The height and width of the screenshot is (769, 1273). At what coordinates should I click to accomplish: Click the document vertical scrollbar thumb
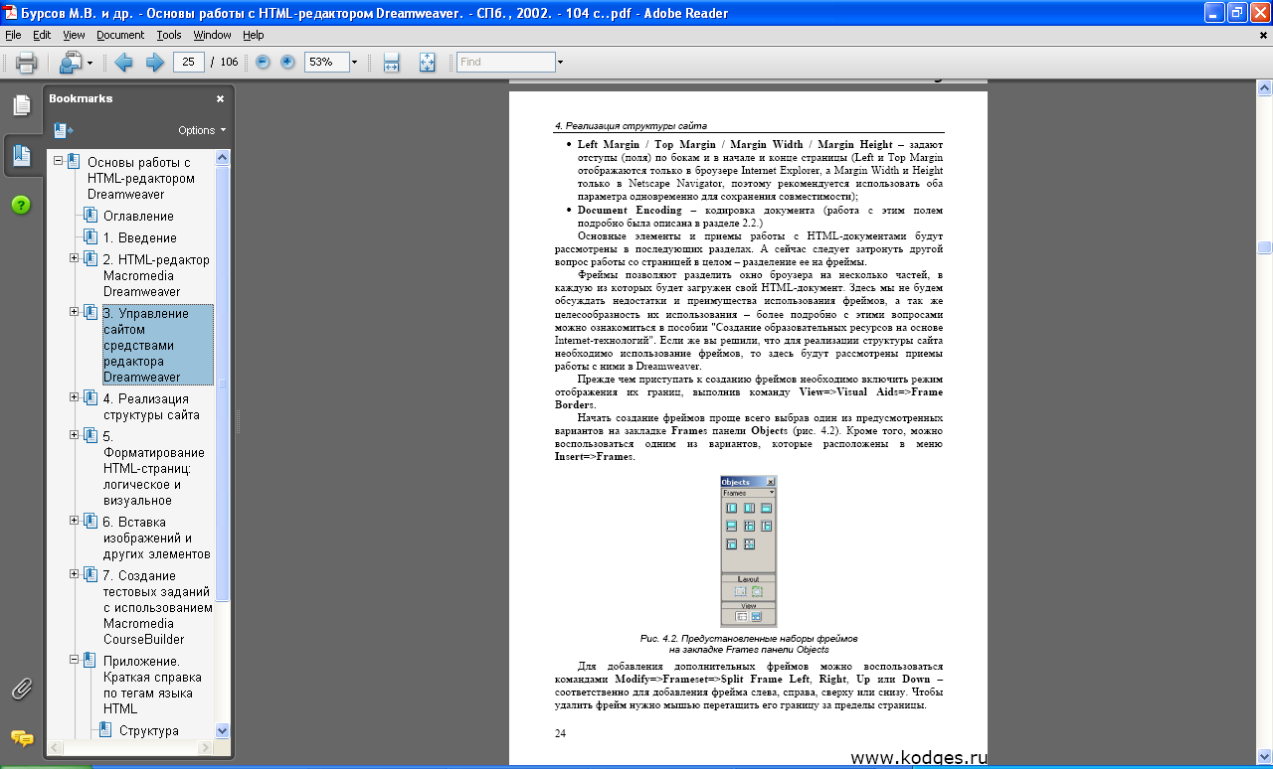pos(1264,247)
